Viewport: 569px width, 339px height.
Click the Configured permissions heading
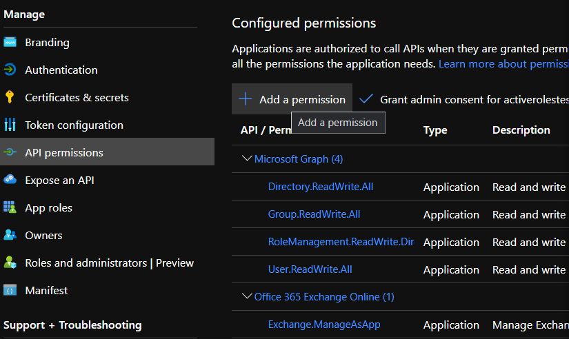coord(303,23)
